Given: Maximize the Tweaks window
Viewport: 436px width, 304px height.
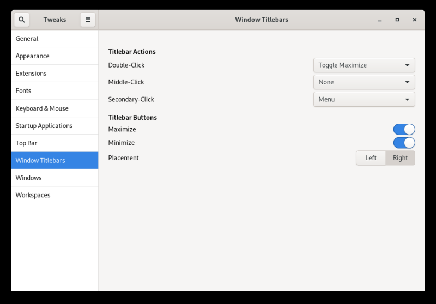Looking at the screenshot, I should 397,20.
